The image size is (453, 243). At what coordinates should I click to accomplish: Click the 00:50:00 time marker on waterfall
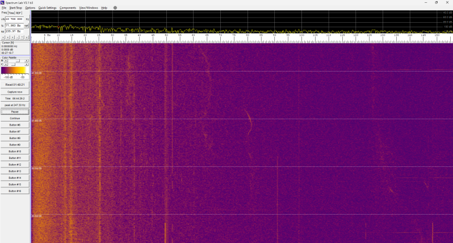coord(37,216)
